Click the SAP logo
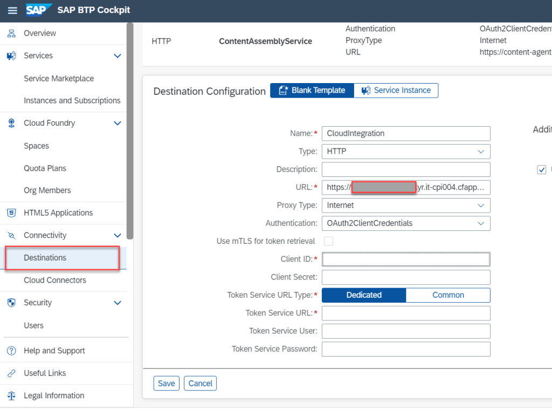Viewport: 552px width, 410px height. point(39,10)
